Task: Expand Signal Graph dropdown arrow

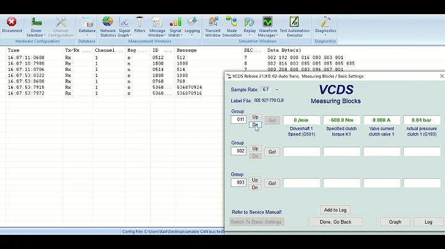Action: tap(130, 35)
